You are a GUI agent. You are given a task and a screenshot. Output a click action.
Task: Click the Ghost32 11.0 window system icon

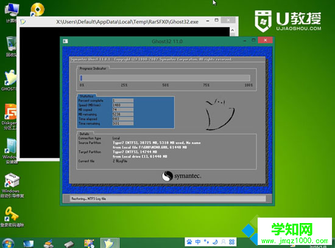click(x=65, y=41)
